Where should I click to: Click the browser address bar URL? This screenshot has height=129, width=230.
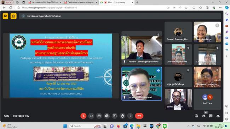point(50,8)
